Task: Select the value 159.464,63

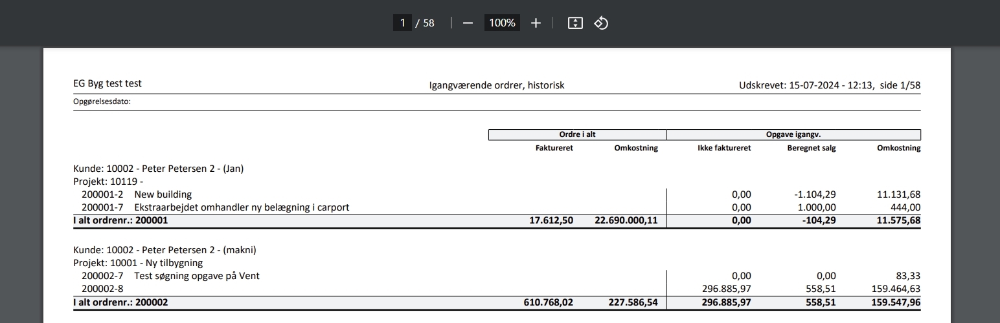Action: [x=895, y=289]
